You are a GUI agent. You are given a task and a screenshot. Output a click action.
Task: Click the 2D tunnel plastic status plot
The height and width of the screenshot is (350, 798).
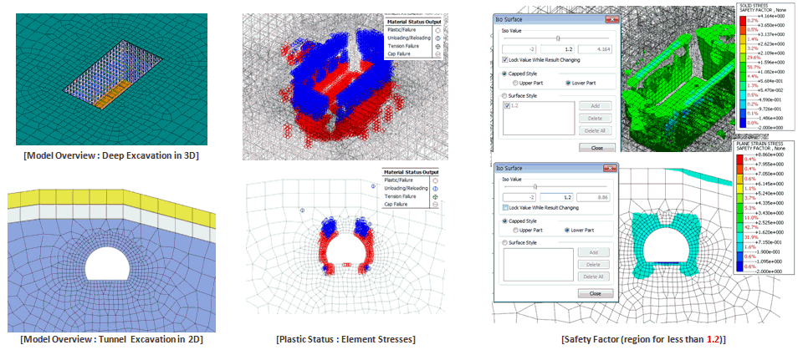345,248
